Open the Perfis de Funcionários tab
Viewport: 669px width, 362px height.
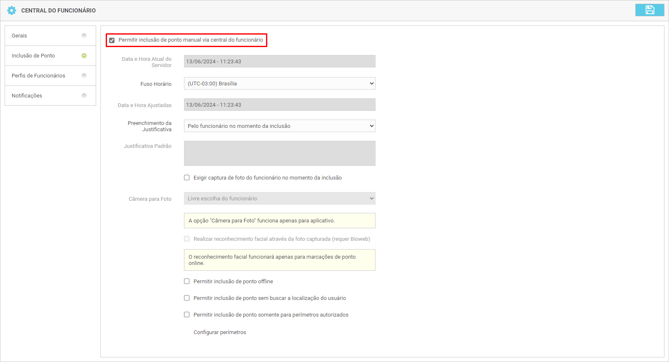pos(38,76)
